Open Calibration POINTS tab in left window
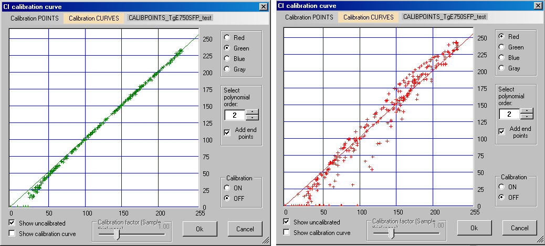This screenshot has height=246, width=545. point(35,18)
